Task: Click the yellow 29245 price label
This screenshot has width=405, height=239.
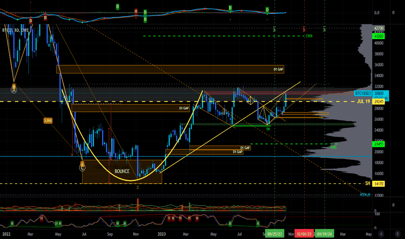Action: 378,102
